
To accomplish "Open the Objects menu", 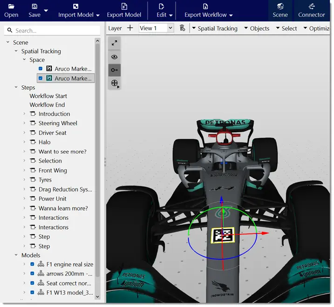I will (x=257, y=28).
